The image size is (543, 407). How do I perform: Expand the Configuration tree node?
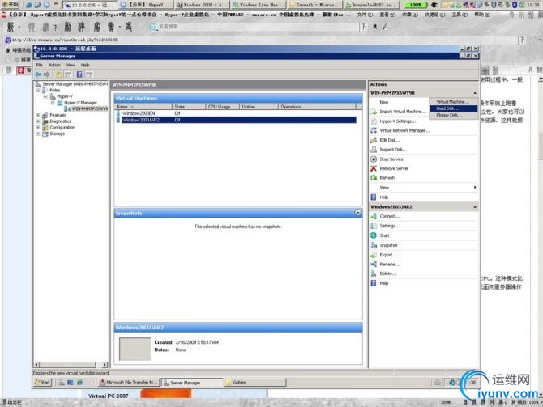[x=38, y=128]
